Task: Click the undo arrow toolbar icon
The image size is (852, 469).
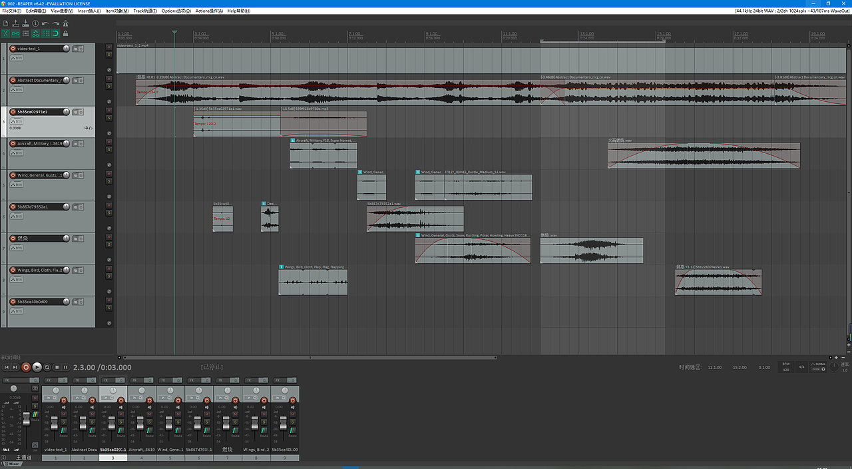Action: pyautogui.click(x=45, y=23)
